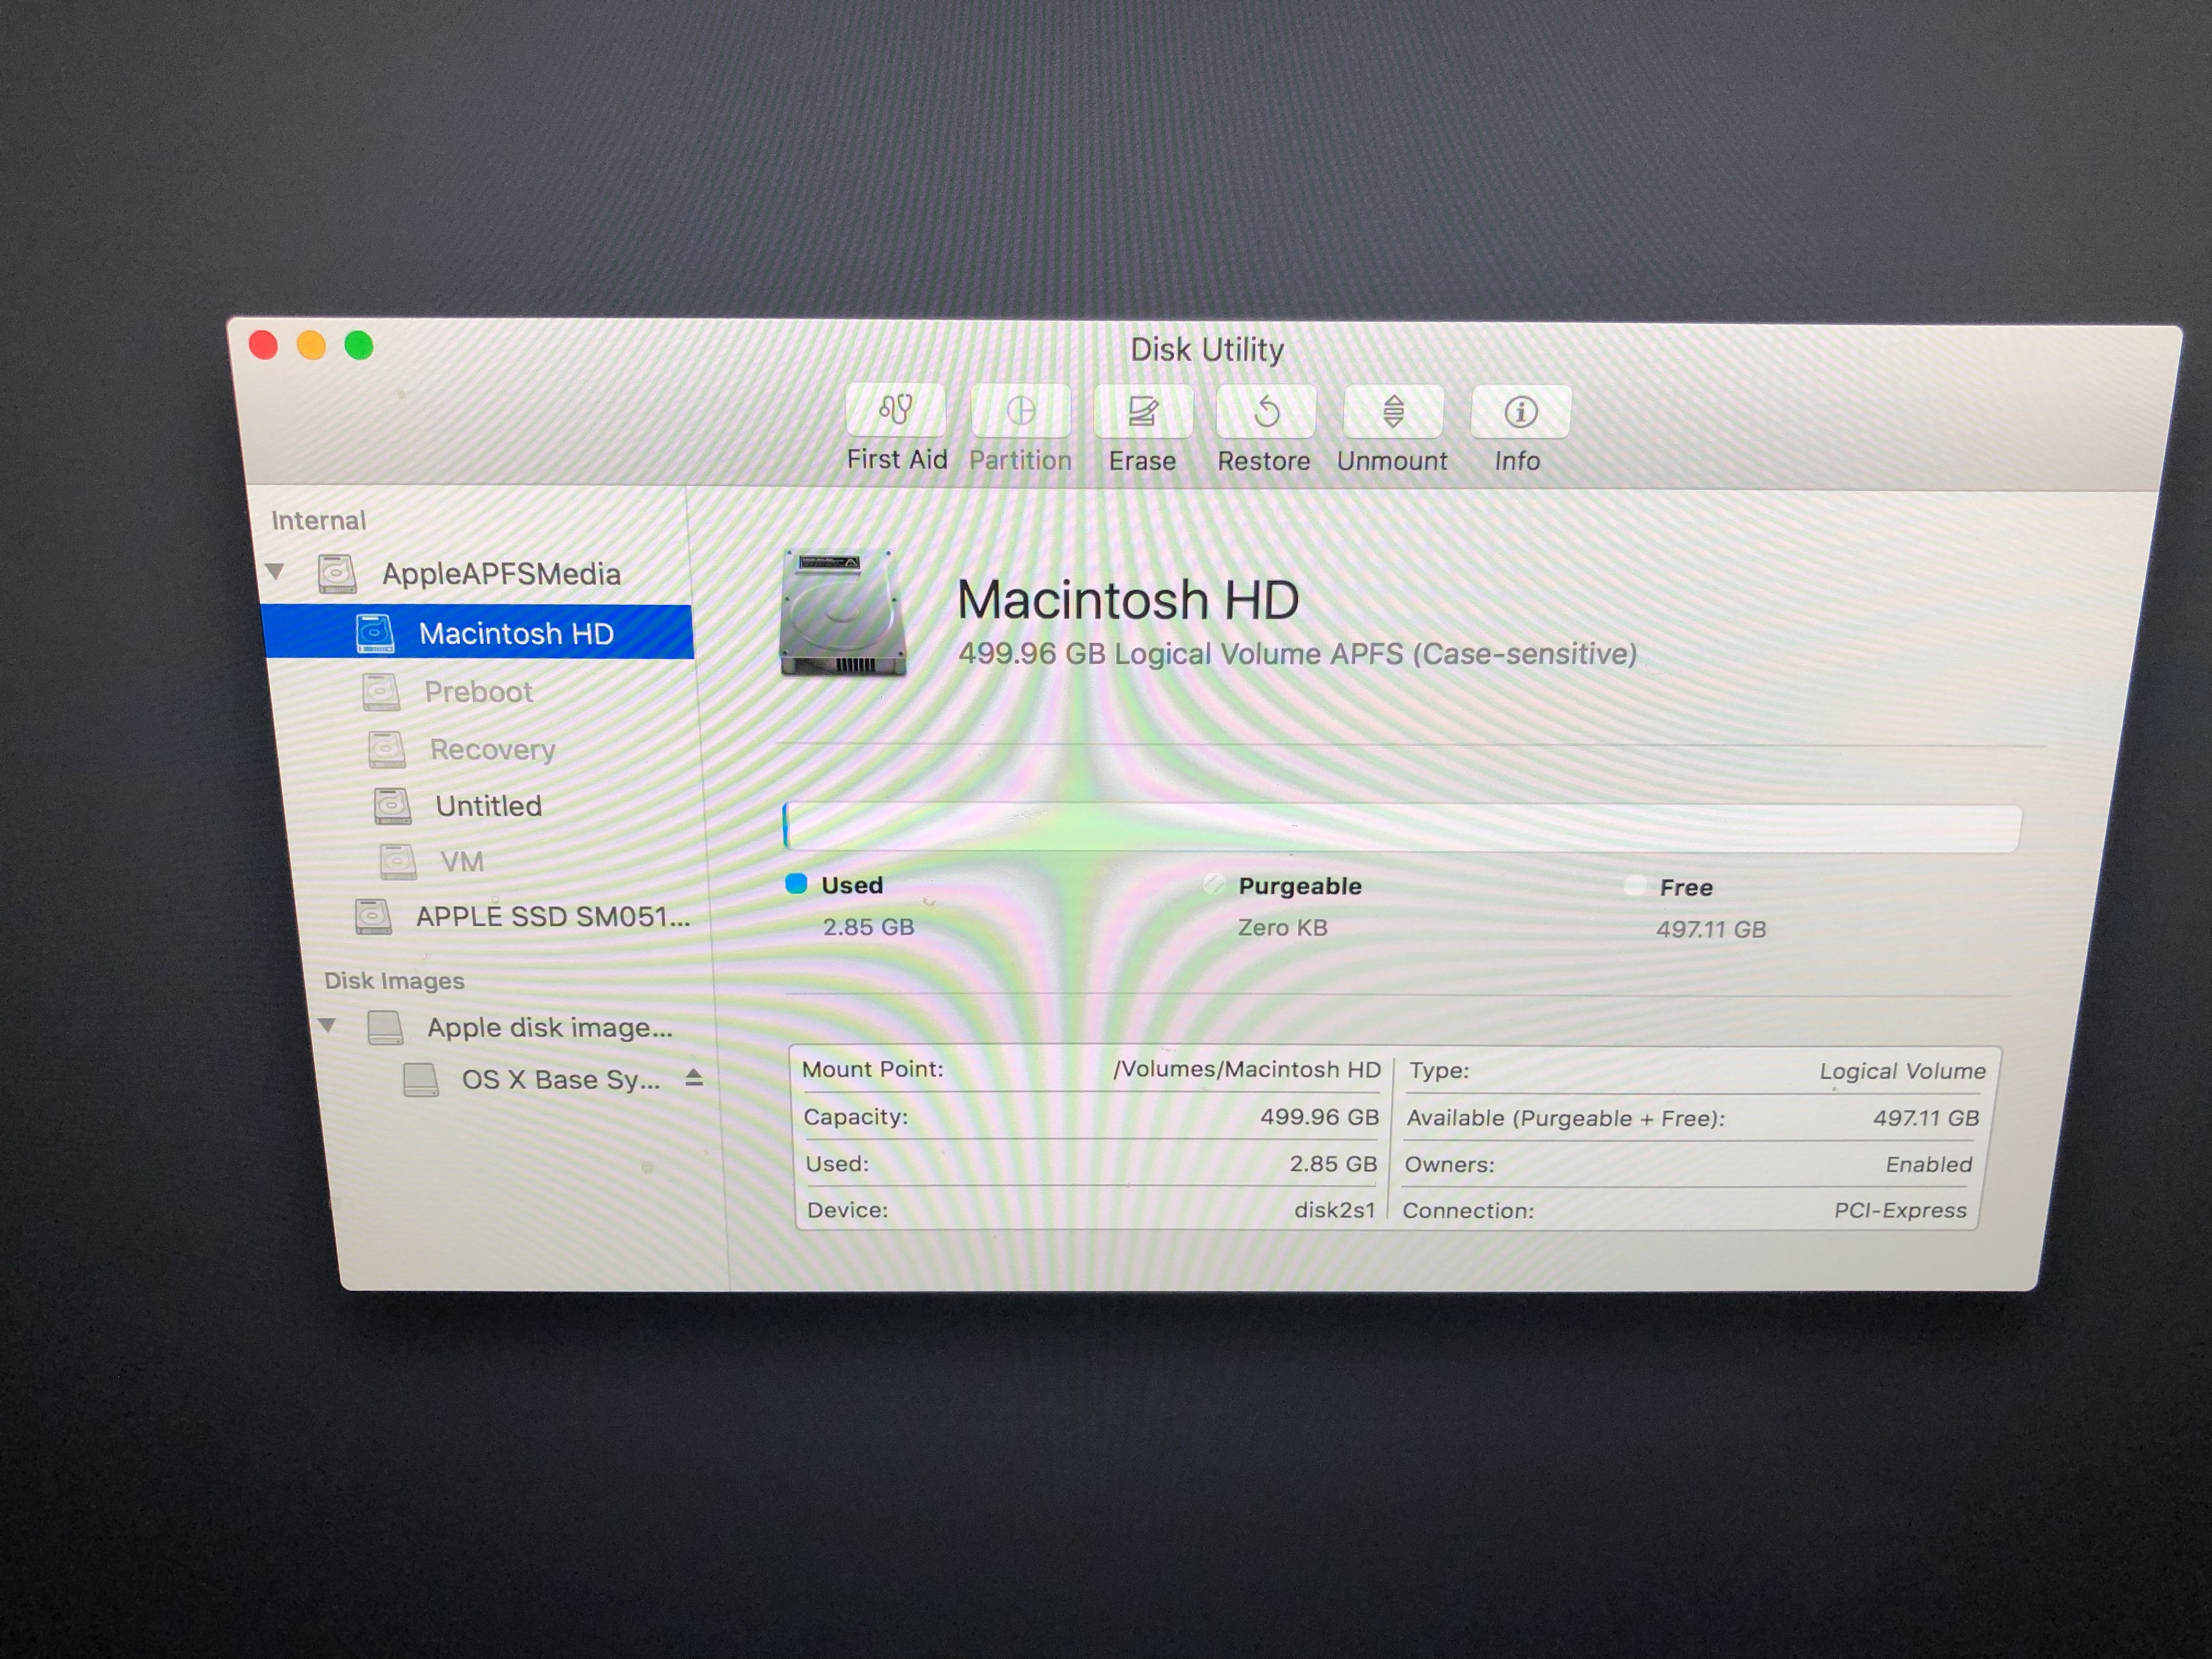Click the disk usage bar

[x=1402, y=827]
